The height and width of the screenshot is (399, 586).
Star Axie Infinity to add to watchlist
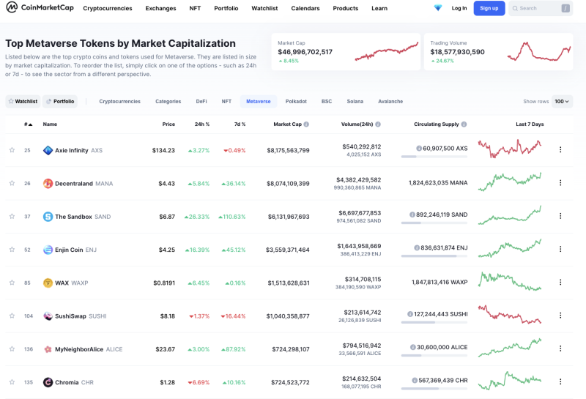pos(12,150)
